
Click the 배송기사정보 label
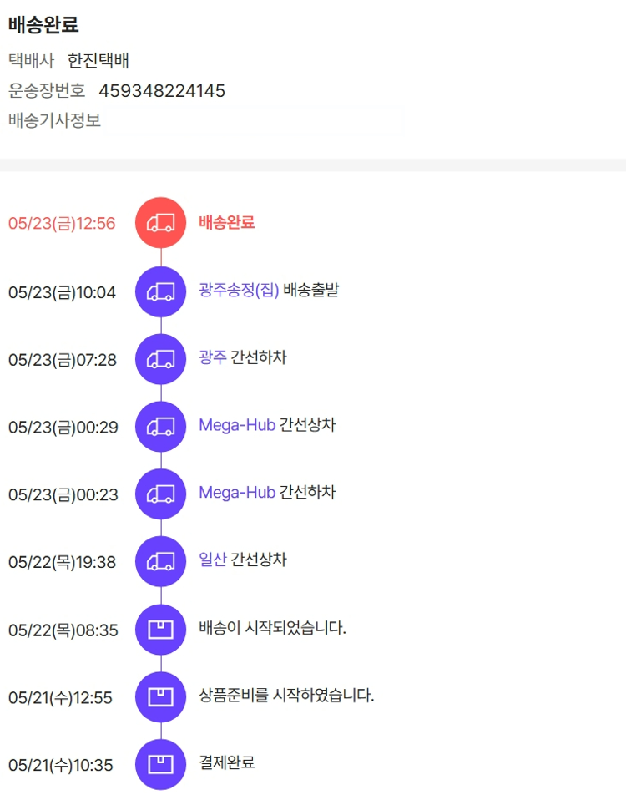pos(54,120)
